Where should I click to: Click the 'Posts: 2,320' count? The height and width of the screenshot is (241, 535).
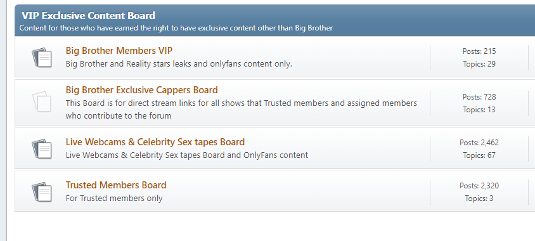click(x=479, y=186)
